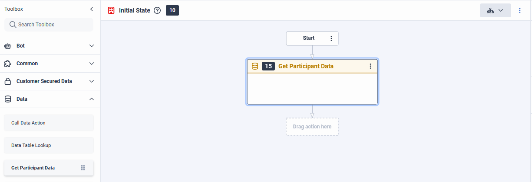Click the Common puzzle piece icon
This screenshot has width=532, height=182.
(7, 64)
